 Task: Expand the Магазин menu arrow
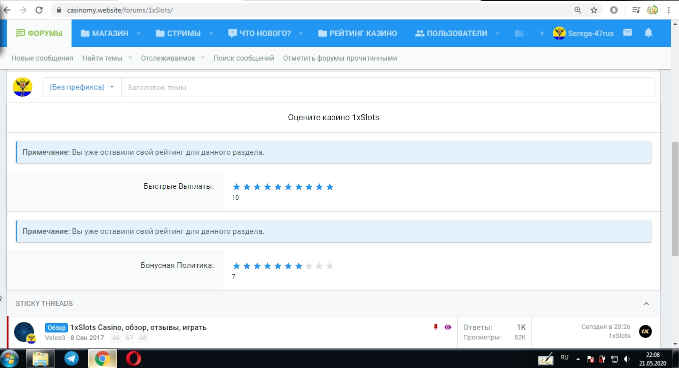[x=139, y=34]
